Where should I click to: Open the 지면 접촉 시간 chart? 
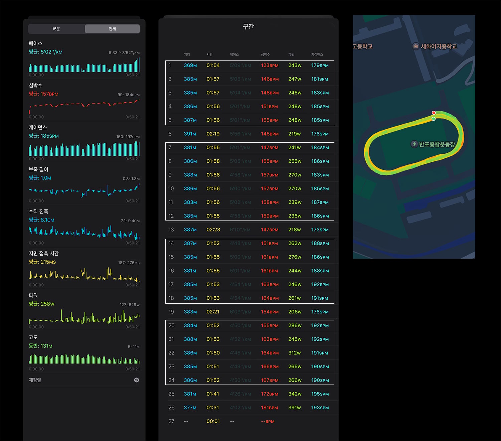[84, 269]
